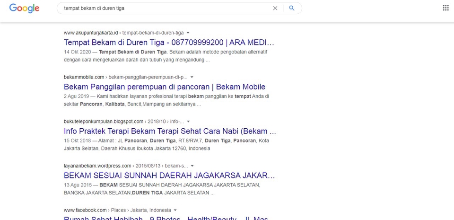Screen dimensions: 454x220
Task: Click snippet dated '2 Agu 2019'
Action: 166,100
